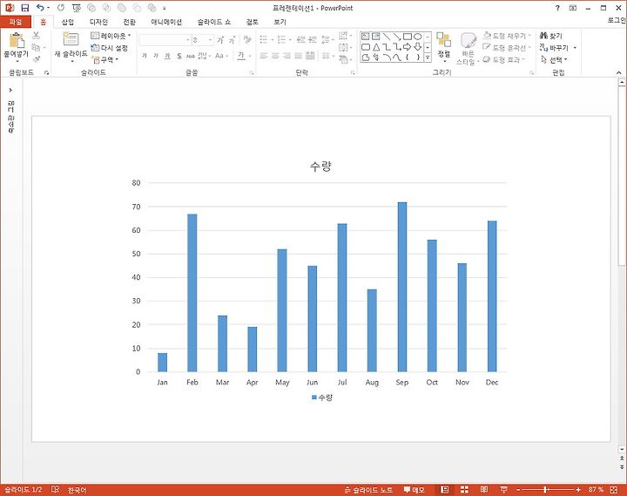Open the 파일 (File) tab
The height and width of the screenshot is (496, 627).
(x=16, y=22)
